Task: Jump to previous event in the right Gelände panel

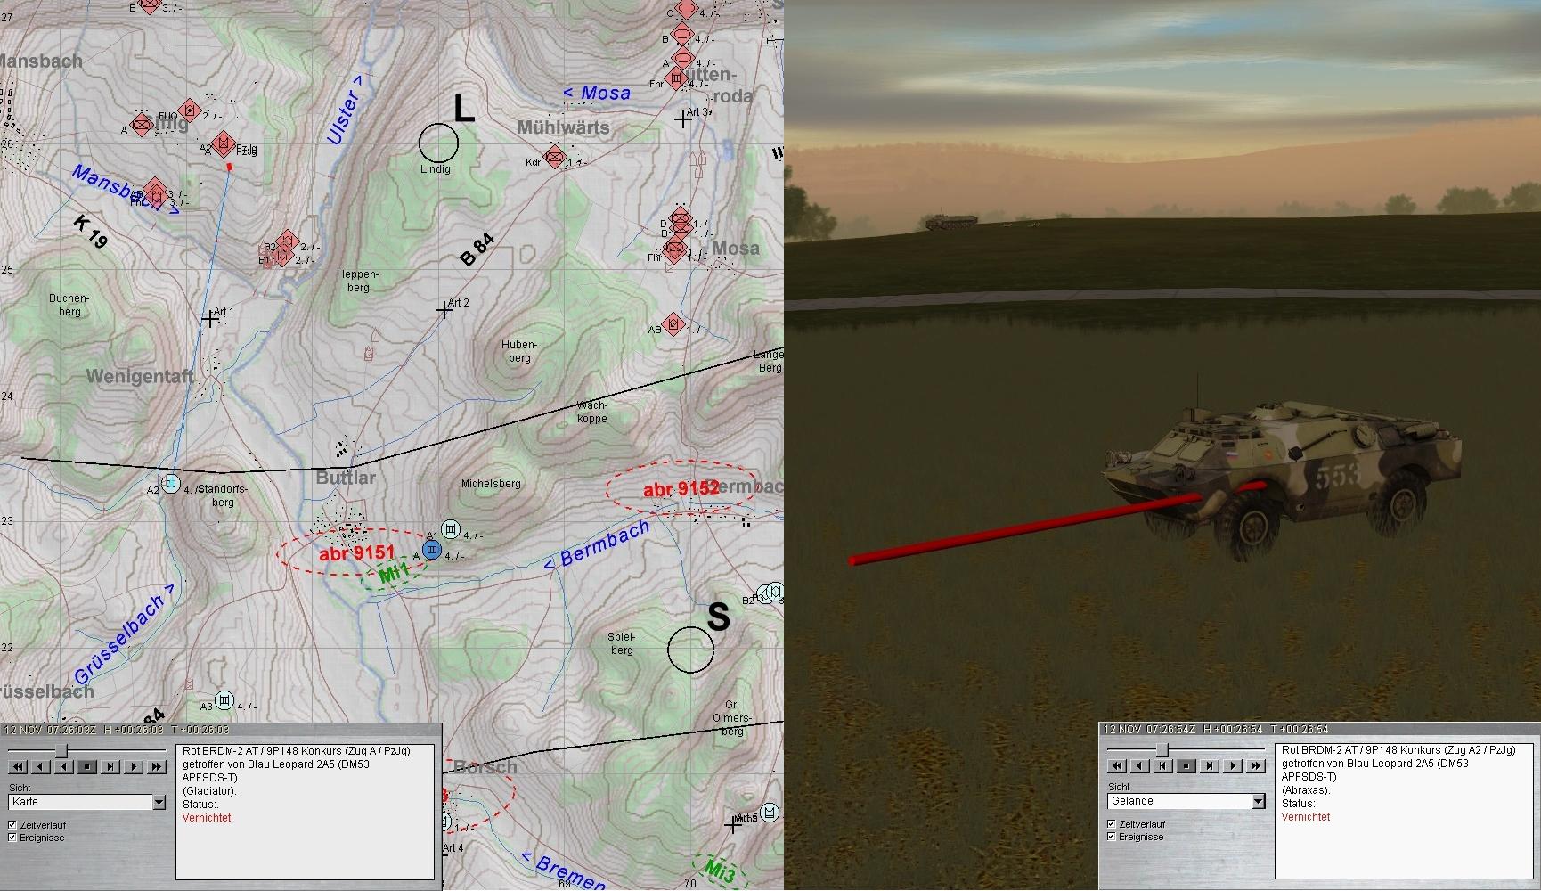Action: point(1162,766)
